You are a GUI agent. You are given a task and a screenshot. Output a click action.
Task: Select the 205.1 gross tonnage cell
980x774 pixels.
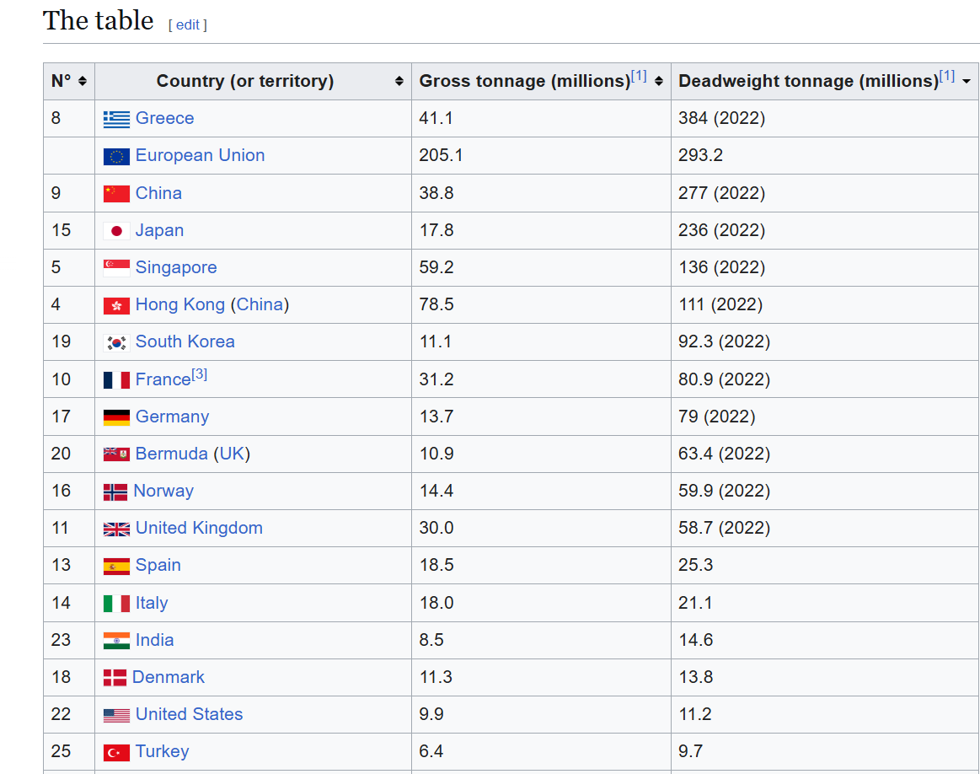[x=541, y=155]
